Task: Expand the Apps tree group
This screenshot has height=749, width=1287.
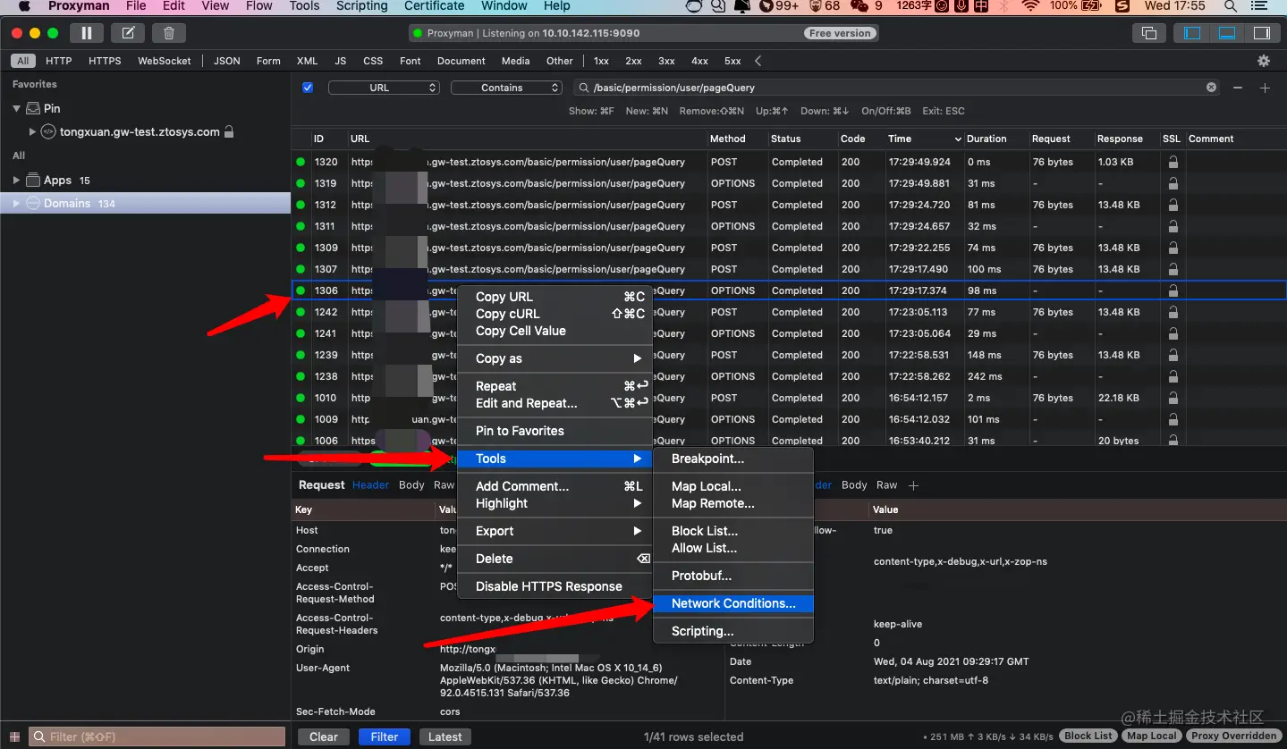Action: [x=16, y=180]
